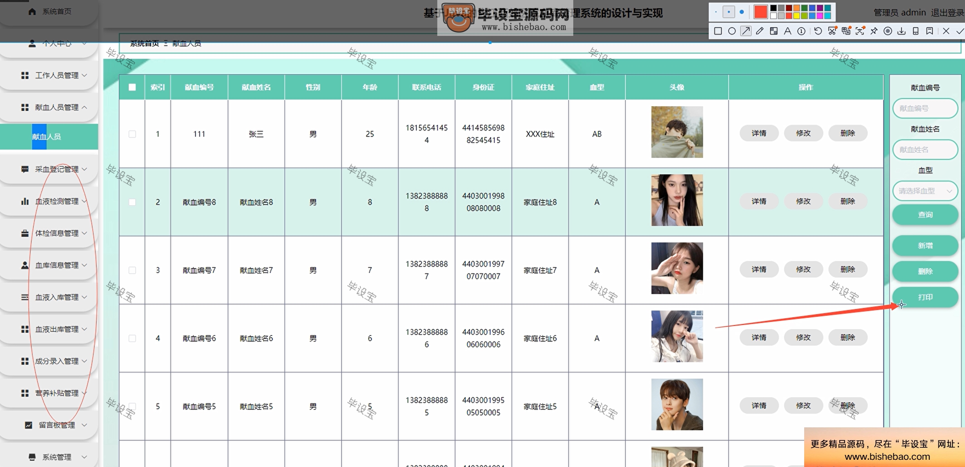The width and height of the screenshot is (965, 467).
Task: Undo the last annotation
Action: [x=818, y=31]
